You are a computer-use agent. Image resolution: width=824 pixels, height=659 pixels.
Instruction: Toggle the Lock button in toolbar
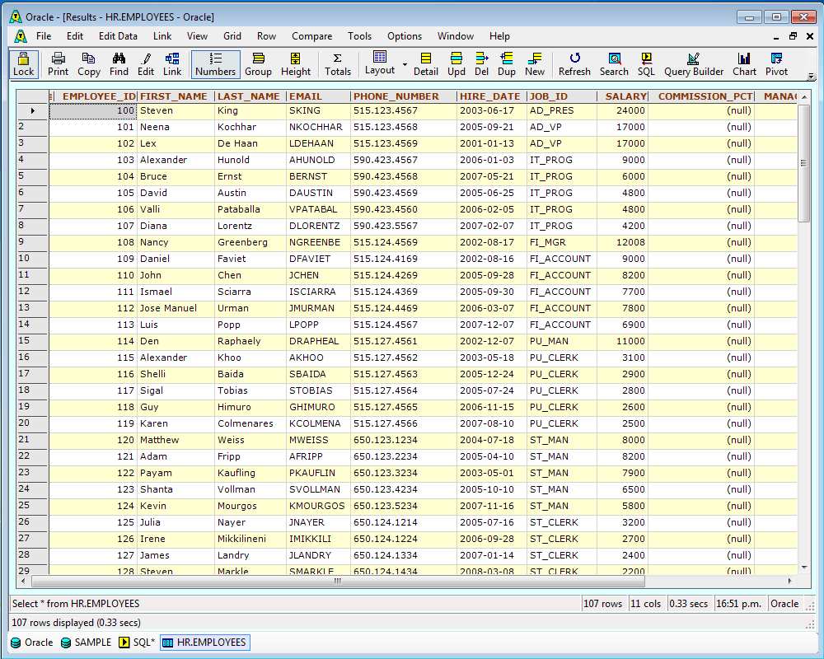pos(24,64)
